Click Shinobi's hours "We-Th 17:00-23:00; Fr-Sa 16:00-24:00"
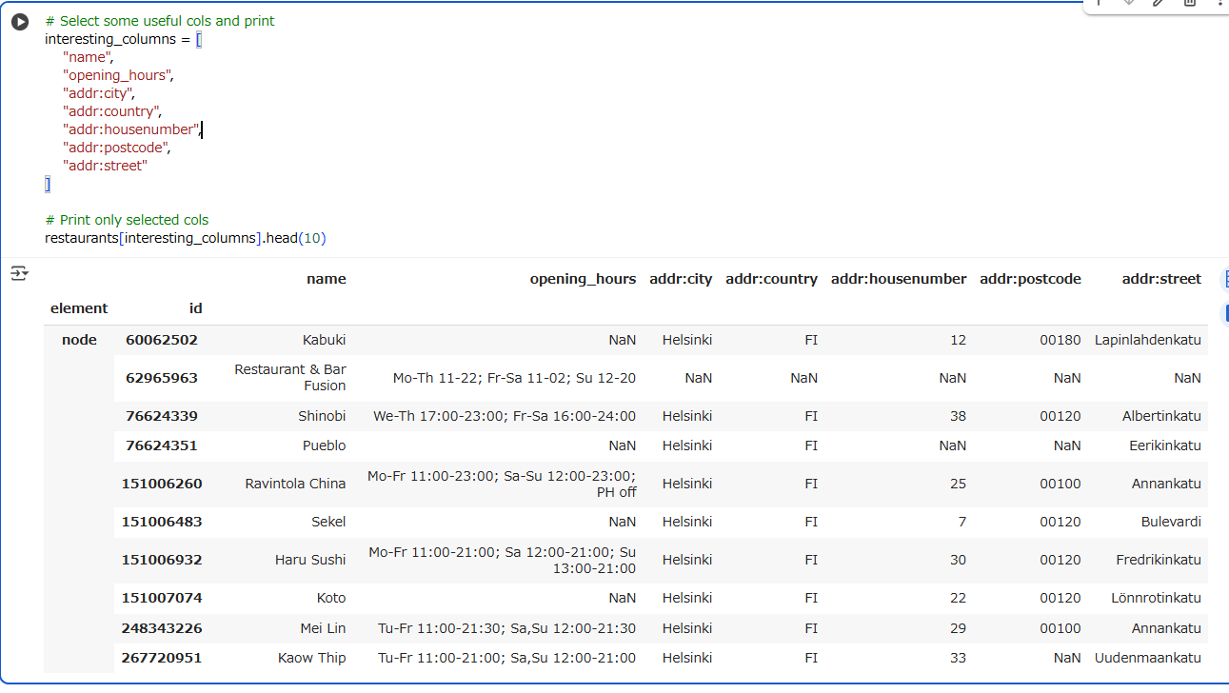The height and width of the screenshot is (693, 1229). [505, 416]
